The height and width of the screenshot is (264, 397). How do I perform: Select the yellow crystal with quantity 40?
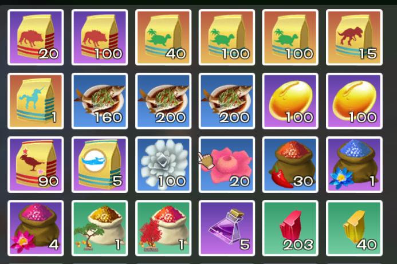(x=354, y=228)
